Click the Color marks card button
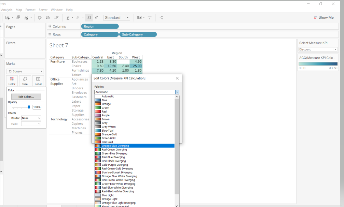Screen dimensions: 344x207 point(12,81)
